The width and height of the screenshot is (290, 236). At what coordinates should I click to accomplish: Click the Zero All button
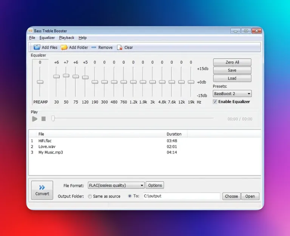tap(232, 62)
